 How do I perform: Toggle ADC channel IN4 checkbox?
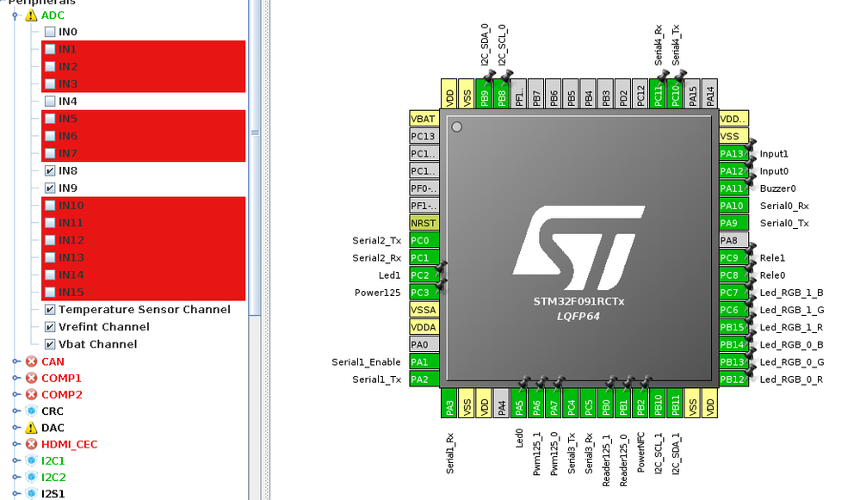(50, 101)
